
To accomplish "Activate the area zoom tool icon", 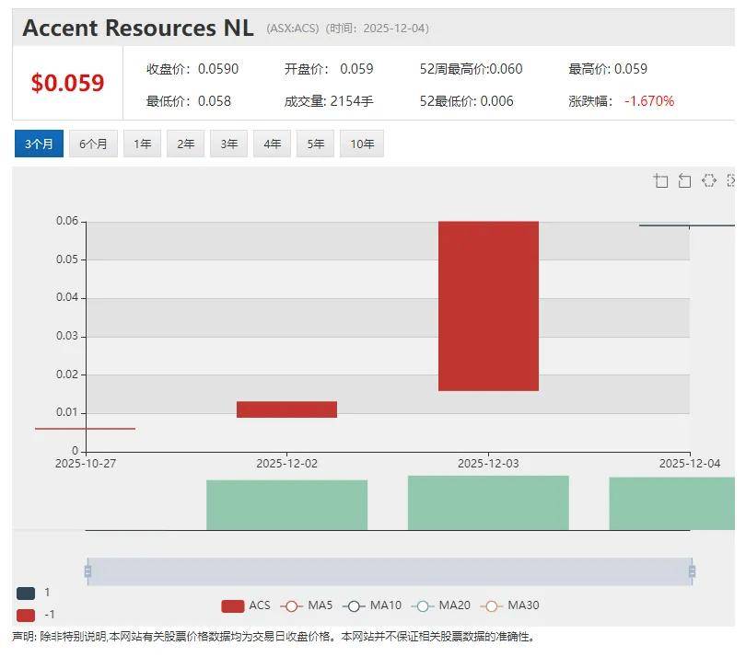I will pyautogui.click(x=660, y=180).
